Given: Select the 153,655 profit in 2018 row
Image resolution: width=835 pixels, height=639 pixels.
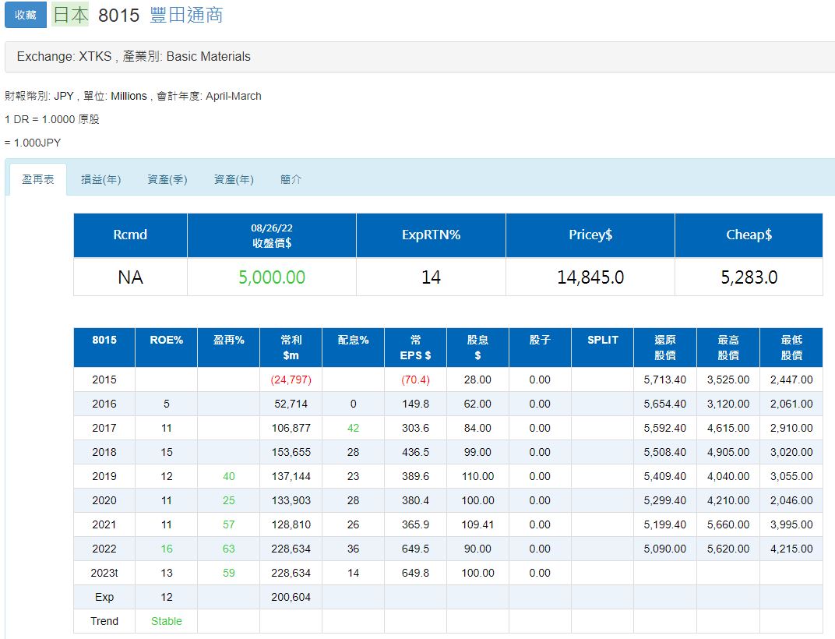Looking at the screenshot, I should [x=291, y=453].
